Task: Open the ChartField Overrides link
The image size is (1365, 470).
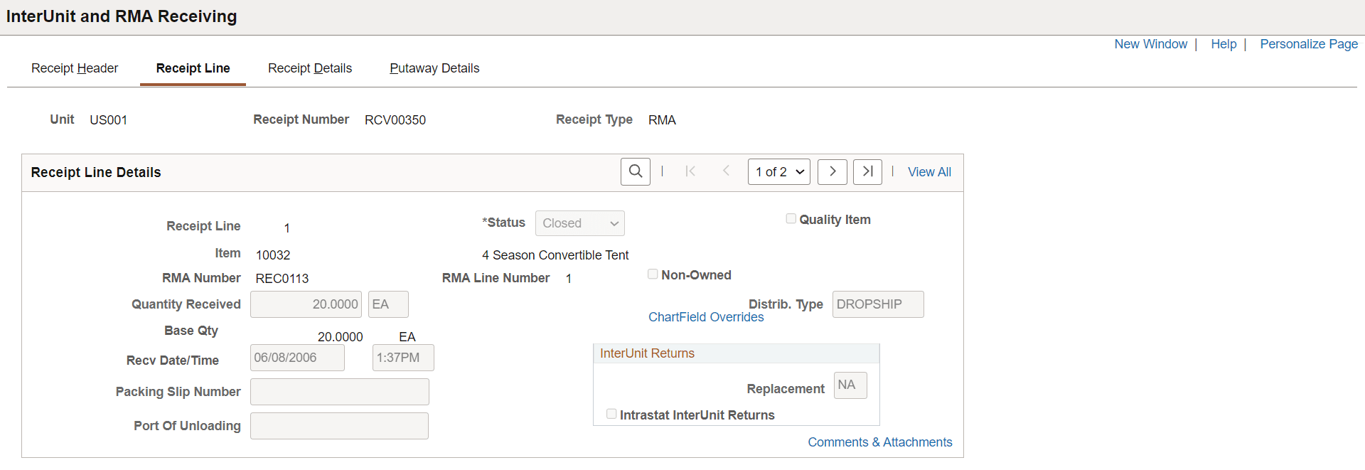Action: [706, 317]
